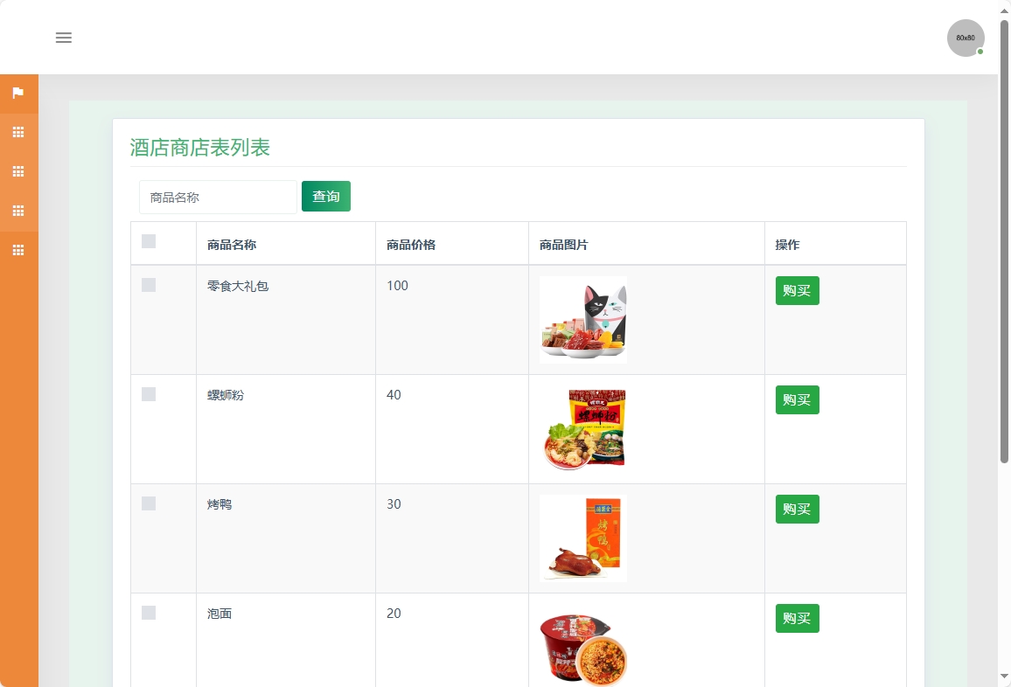1011x687 pixels.
Task: Open the 螺蛳粉 product image
Action: pos(582,428)
